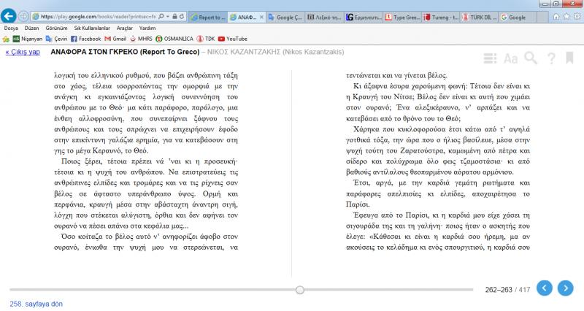Viewport: 584px width, 311px height.
Task: Refresh the page with reload icon
Action: point(182,16)
